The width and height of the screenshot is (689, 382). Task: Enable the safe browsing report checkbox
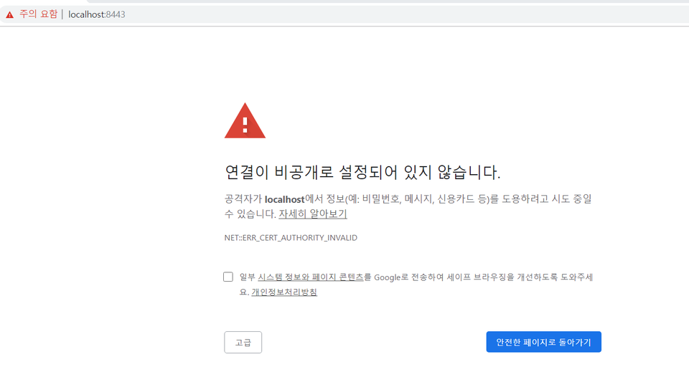point(228,277)
